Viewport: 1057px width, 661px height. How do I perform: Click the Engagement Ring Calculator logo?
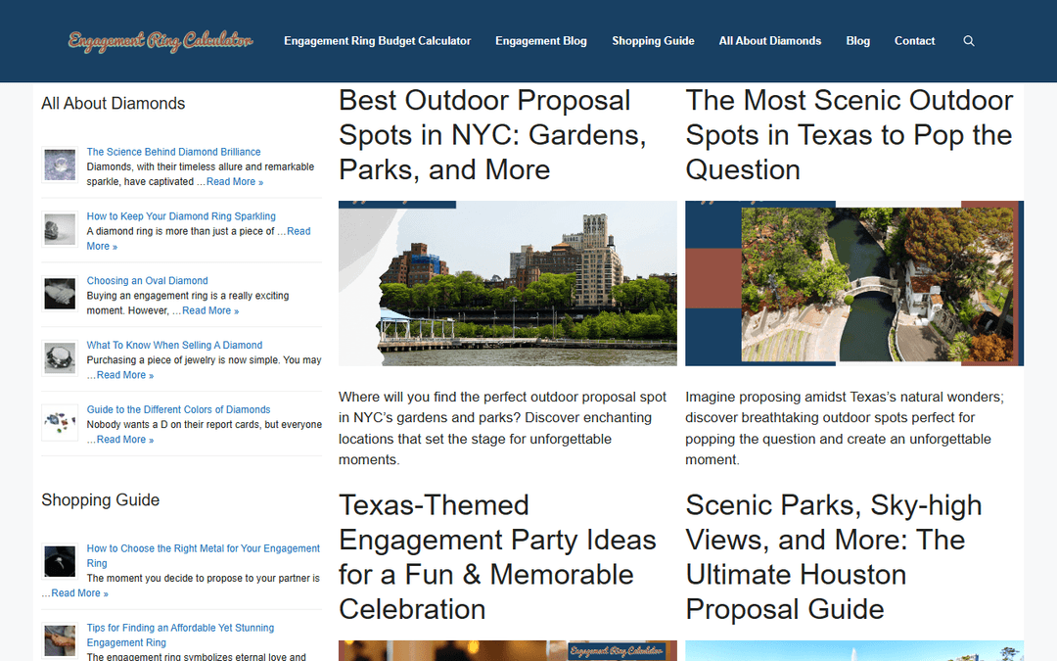161,41
